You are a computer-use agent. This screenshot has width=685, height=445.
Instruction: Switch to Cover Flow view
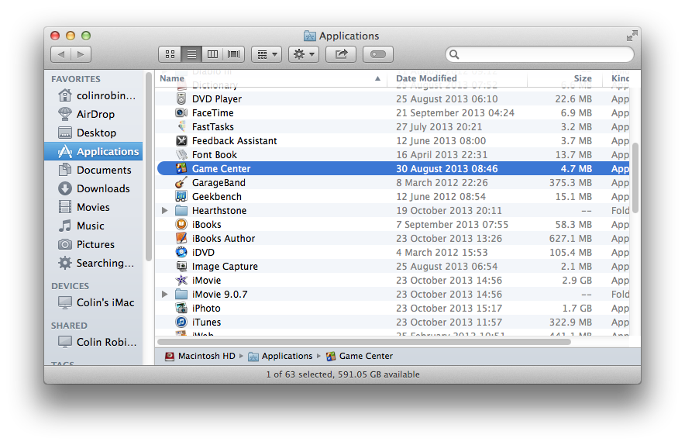(x=234, y=54)
